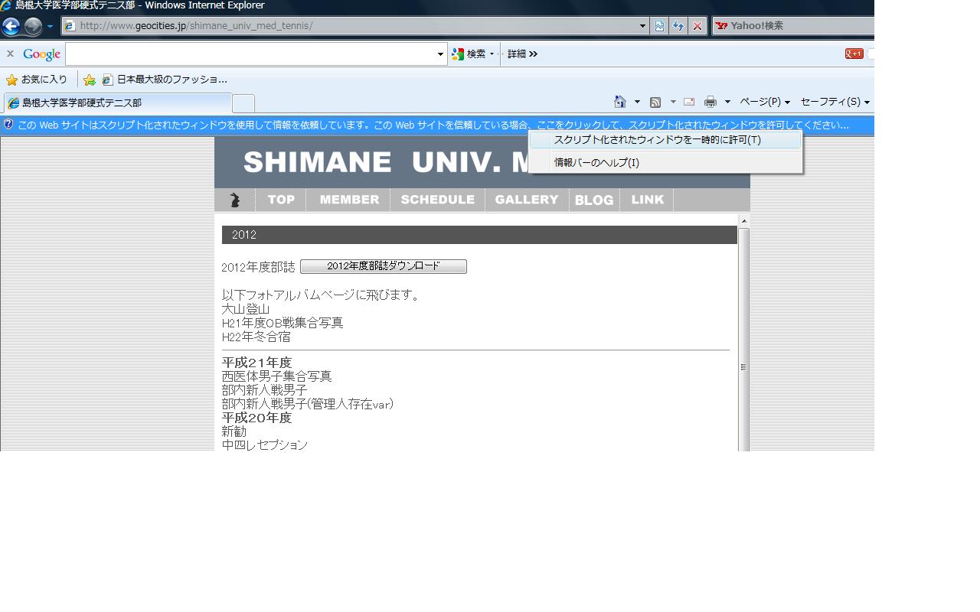Expand the address bar URL history dropdown
Screen dimensions: 980x612
[x=642, y=25]
